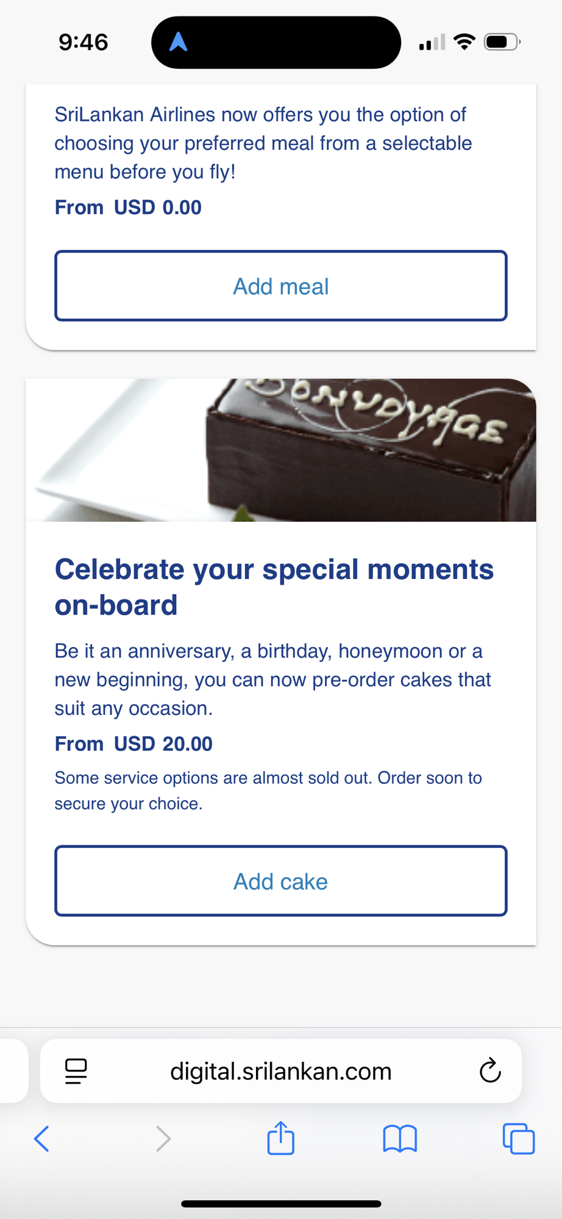Tap the adjacent tab sliver beside address bar

[x=13, y=1071]
